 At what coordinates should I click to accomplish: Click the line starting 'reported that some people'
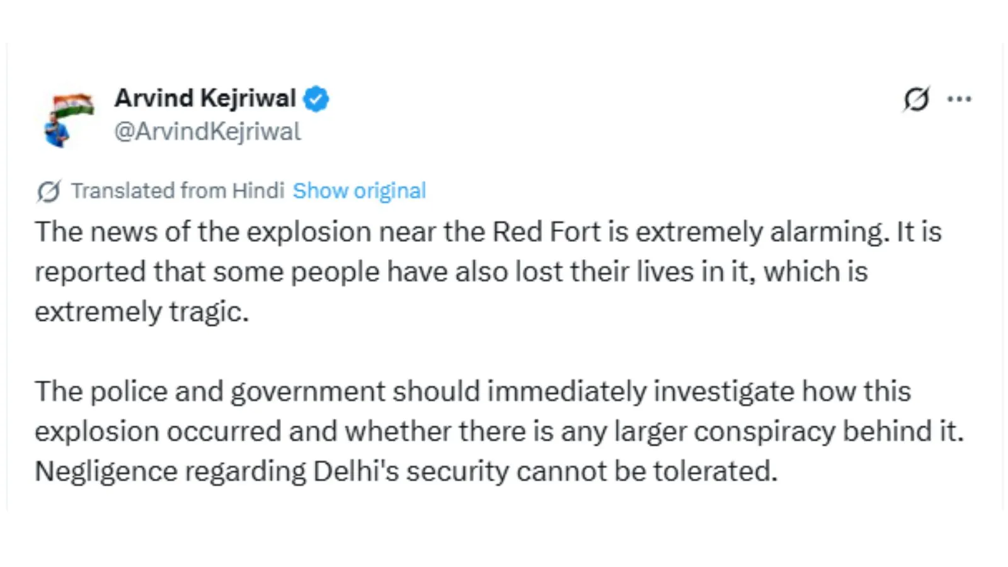(x=451, y=272)
